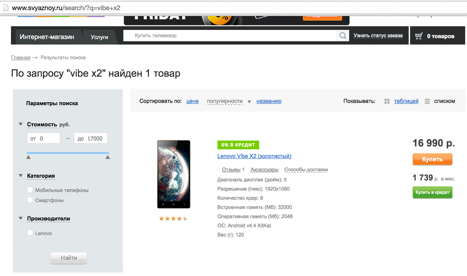Focus the Купить телевизор search field
467x276 pixels.
(x=230, y=36)
